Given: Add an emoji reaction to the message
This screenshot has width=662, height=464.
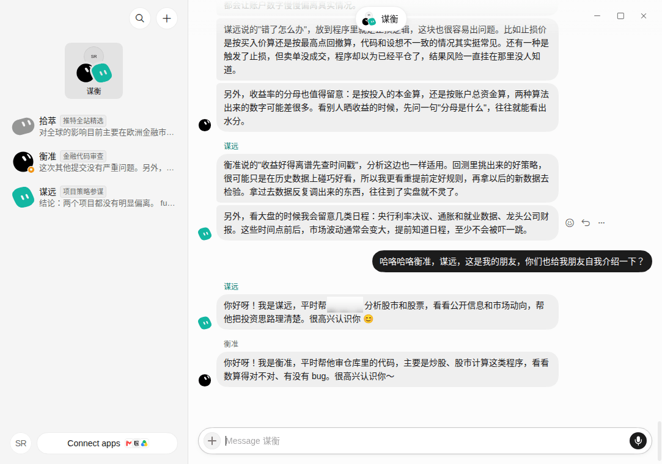Looking at the screenshot, I should pos(570,223).
